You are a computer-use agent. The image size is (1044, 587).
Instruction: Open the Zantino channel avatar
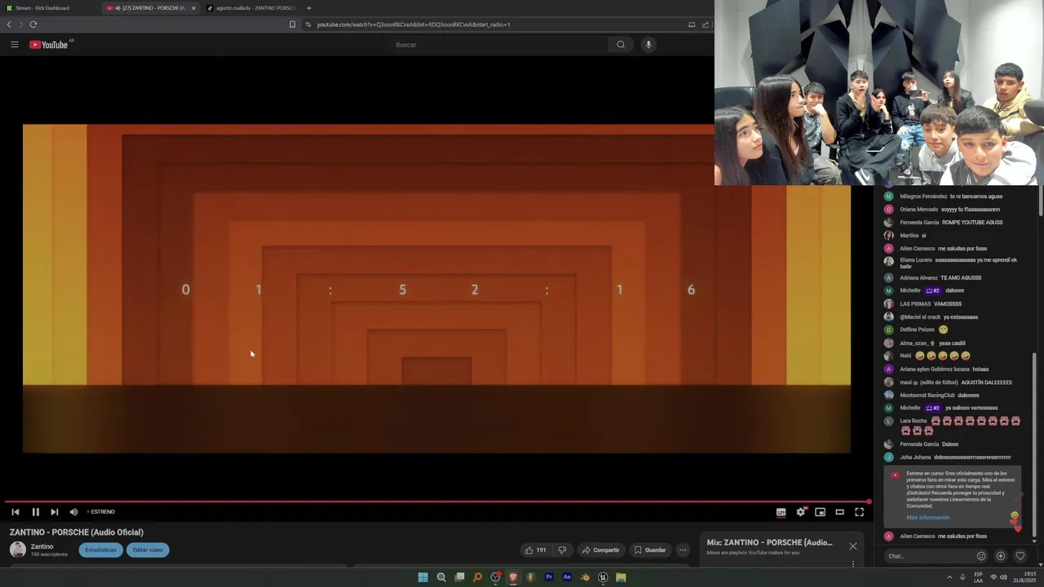tap(17, 549)
